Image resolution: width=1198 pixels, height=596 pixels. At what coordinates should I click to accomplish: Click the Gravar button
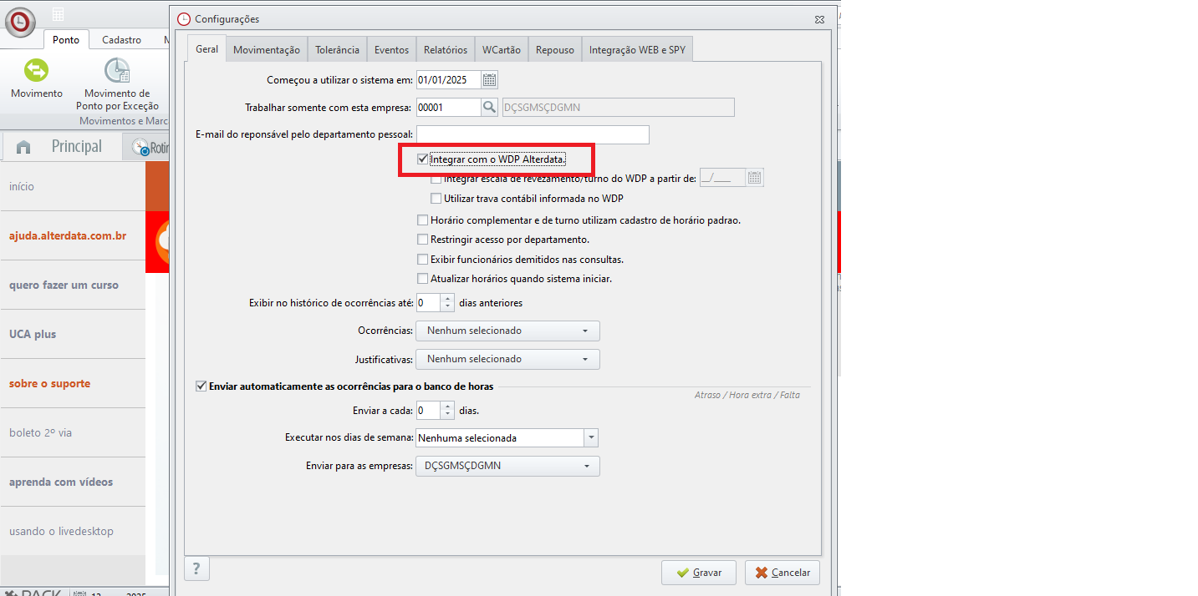click(699, 573)
